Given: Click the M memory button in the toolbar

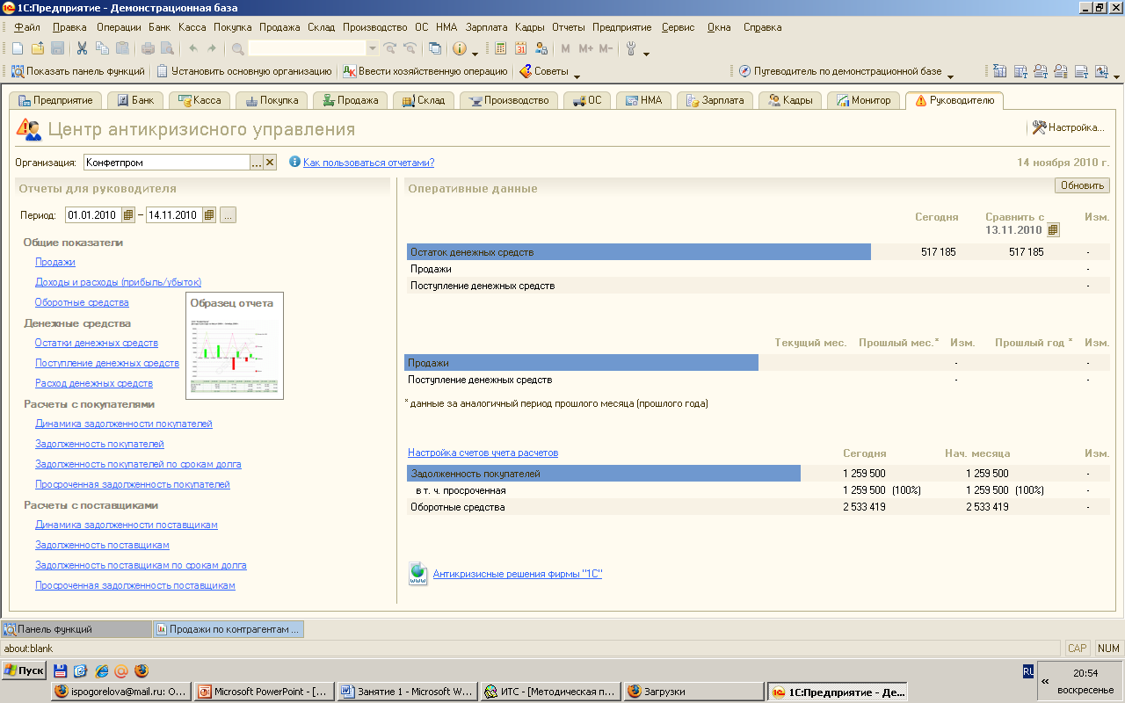Looking at the screenshot, I should point(565,48).
